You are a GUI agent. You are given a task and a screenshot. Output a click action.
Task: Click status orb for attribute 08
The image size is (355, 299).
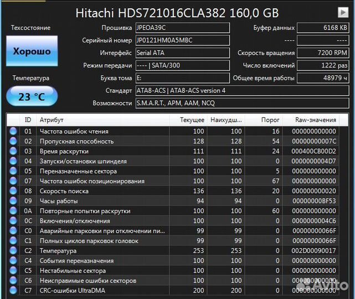coord(13,191)
